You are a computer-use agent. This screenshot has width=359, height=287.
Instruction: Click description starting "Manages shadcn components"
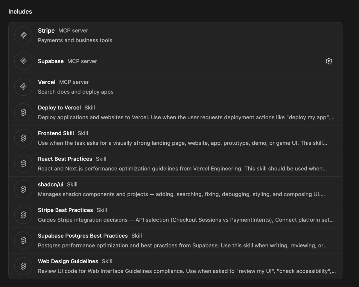181,194
